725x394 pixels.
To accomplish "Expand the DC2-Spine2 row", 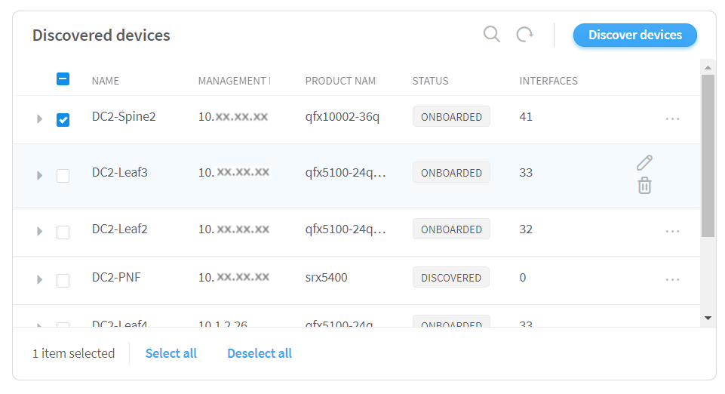I will point(40,119).
